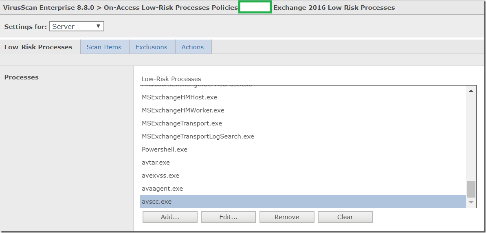The height and width of the screenshot is (233, 486).
Task: Click VirusScan Enterprise 8.8.0 breadcrumb
Action: [48, 7]
